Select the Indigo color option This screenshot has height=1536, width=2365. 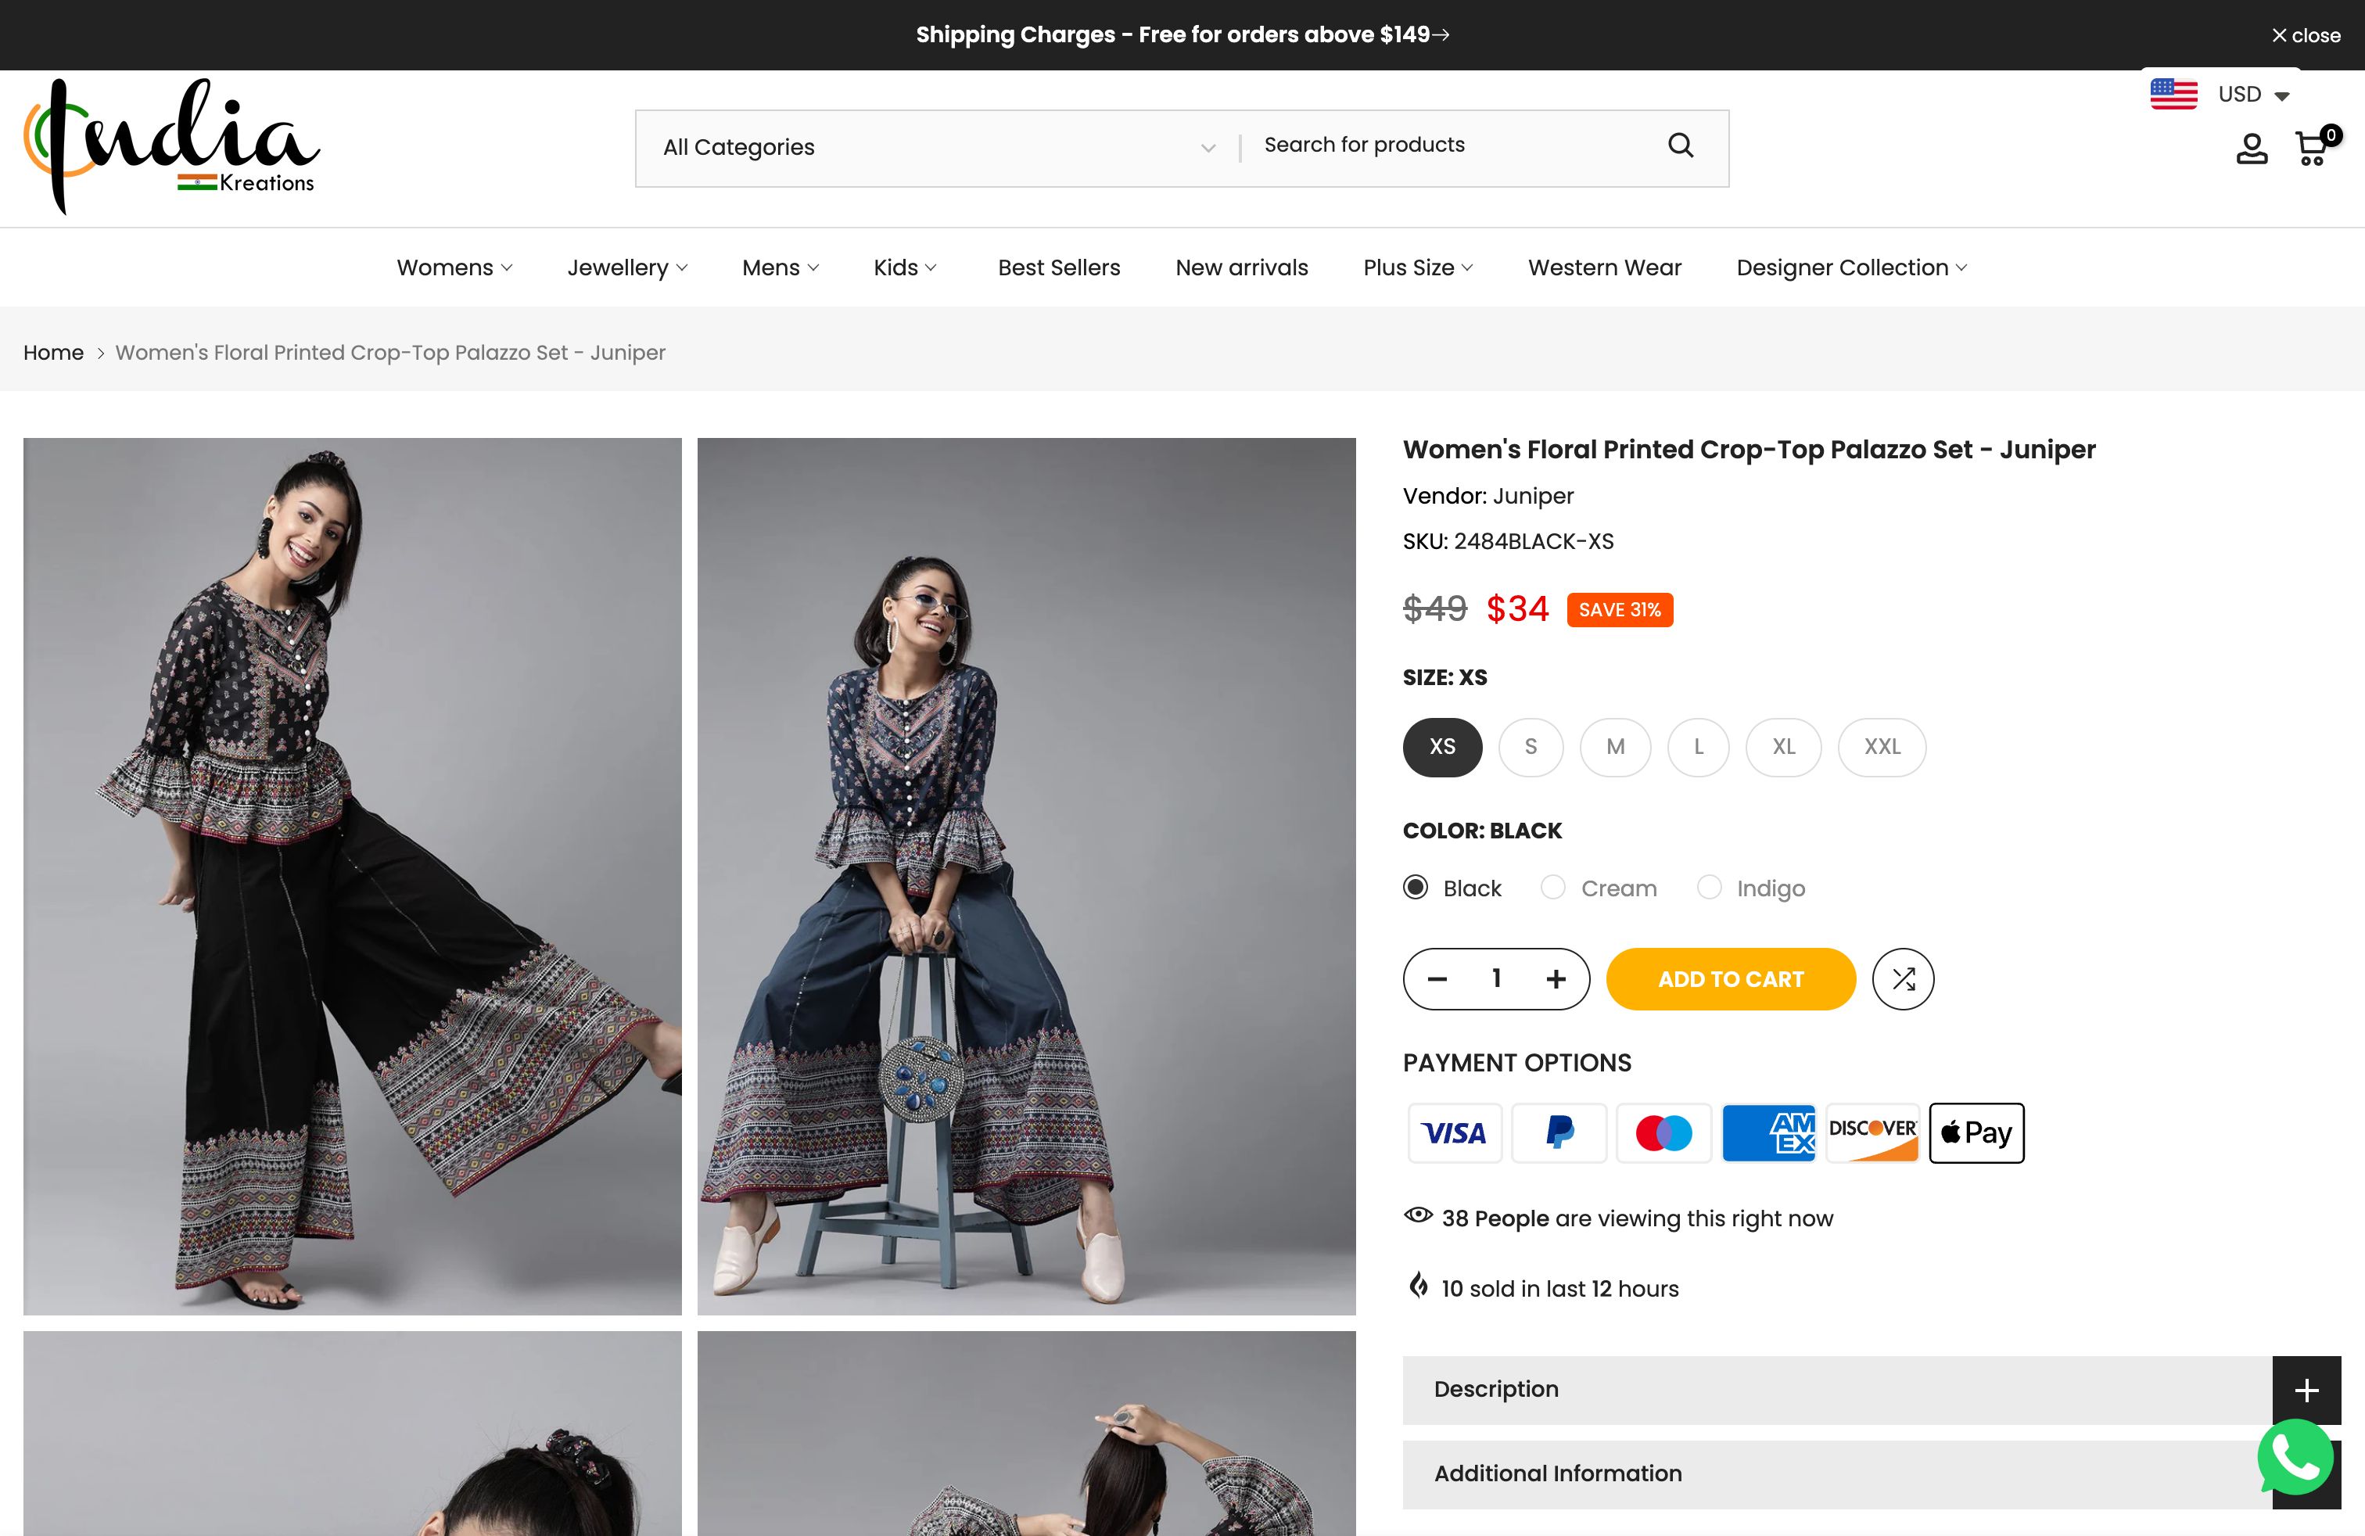pyautogui.click(x=1709, y=887)
